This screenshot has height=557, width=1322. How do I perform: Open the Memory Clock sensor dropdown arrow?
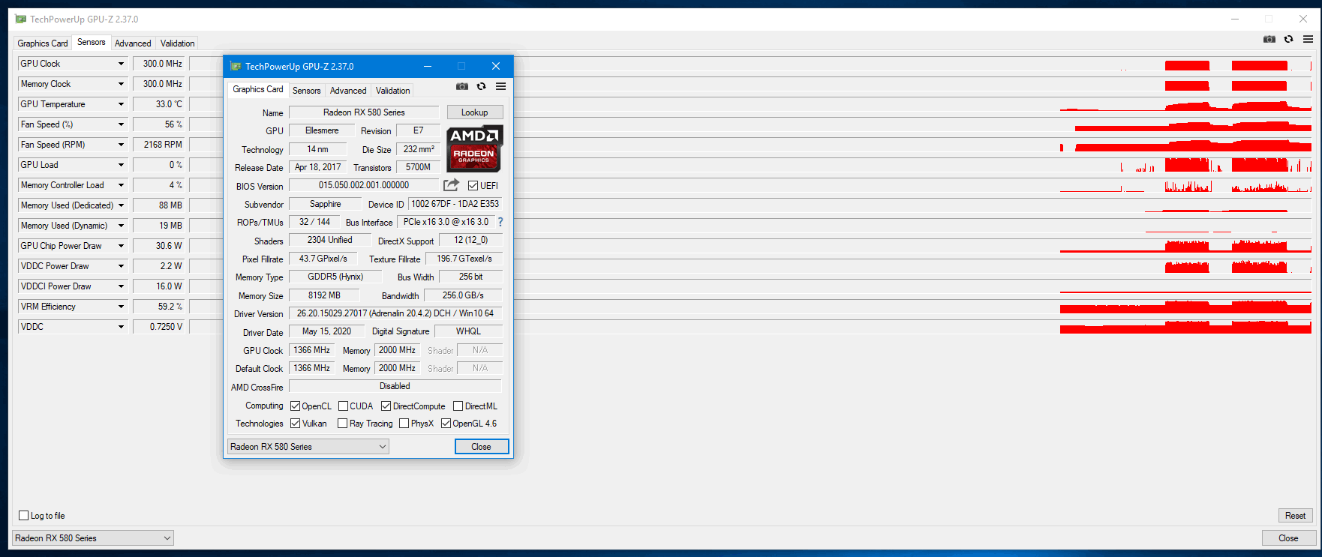tap(121, 84)
